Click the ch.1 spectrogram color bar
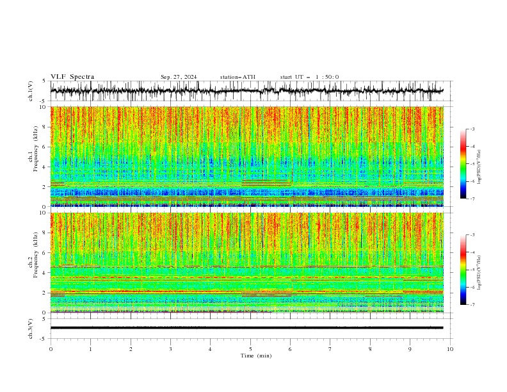Image resolution: width=507 pixels, height=392 pixels. [x=463, y=164]
